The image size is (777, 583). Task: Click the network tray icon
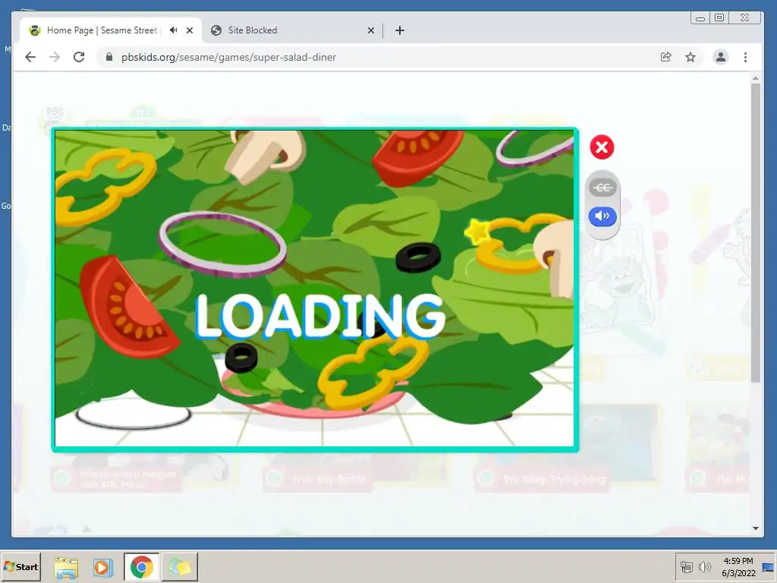tap(686, 566)
